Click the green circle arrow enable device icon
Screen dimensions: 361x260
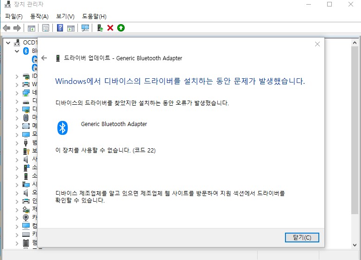pos(121,28)
